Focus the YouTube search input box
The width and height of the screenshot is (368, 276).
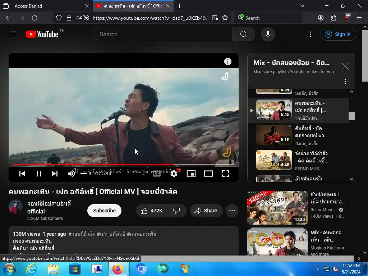click(x=163, y=34)
